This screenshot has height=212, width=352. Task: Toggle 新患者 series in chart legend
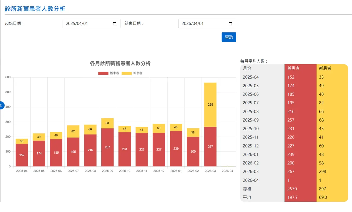point(132,73)
